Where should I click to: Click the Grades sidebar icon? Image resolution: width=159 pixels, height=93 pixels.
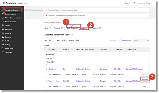pos(3,25)
